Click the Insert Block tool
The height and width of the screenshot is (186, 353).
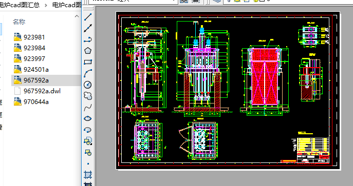pyautogui.click(x=88, y=141)
